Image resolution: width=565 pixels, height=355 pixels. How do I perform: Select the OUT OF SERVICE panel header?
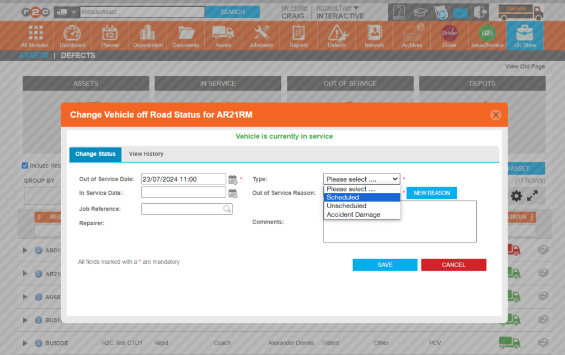click(x=350, y=83)
